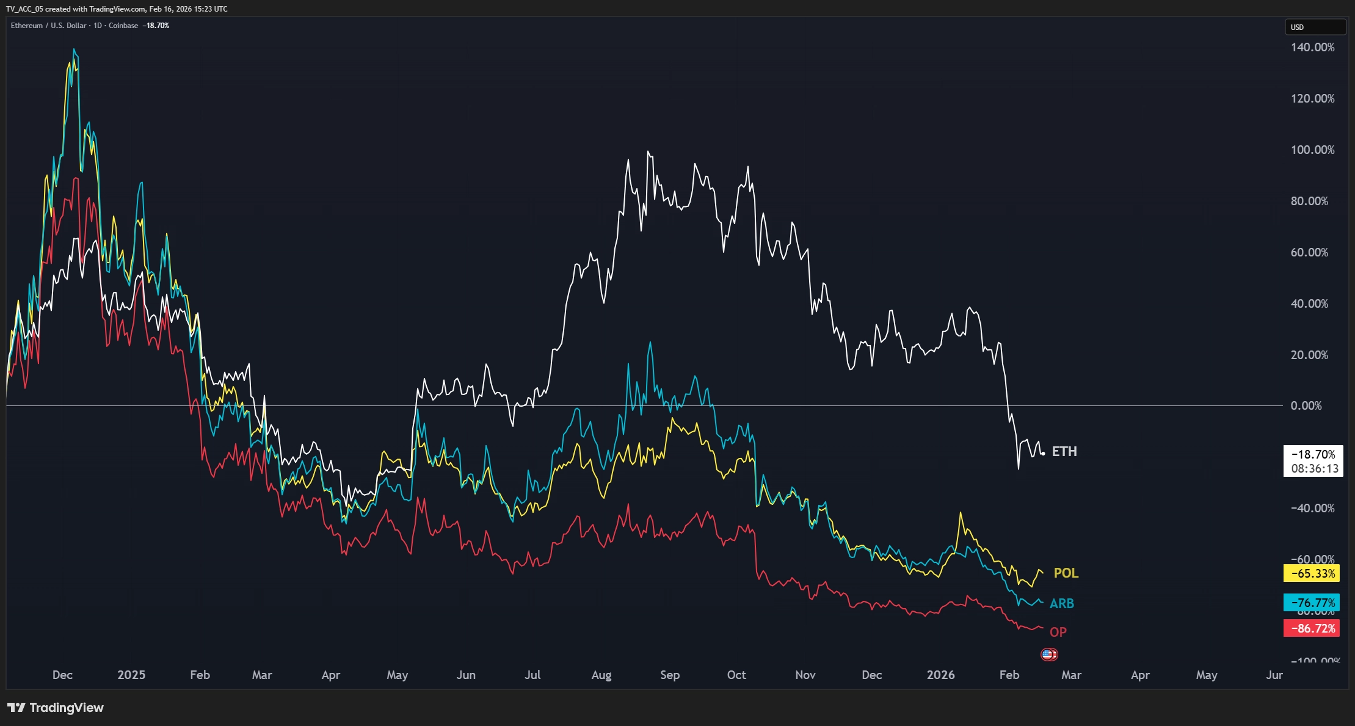1355x726 pixels.
Task: Click the Oct label on time axis
Action: [736, 675]
